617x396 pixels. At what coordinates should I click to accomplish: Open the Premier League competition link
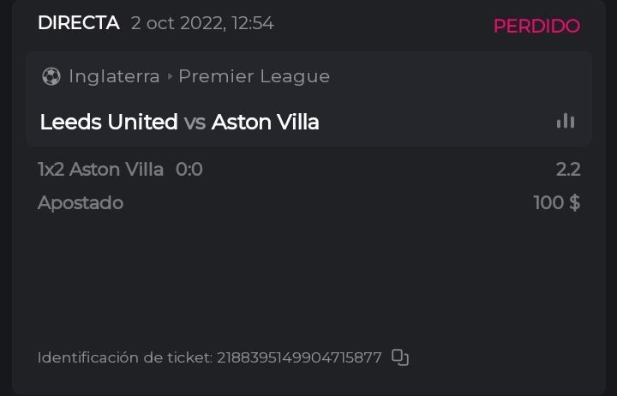coord(254,76)
